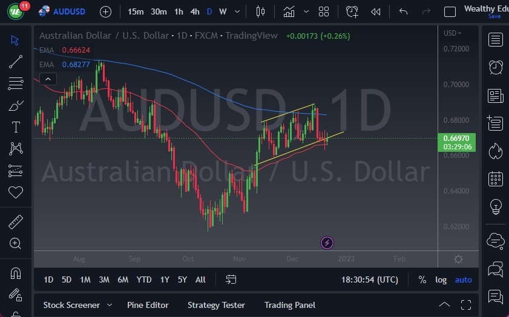
Task: Undo the last chart action
Action: point(403,11)
